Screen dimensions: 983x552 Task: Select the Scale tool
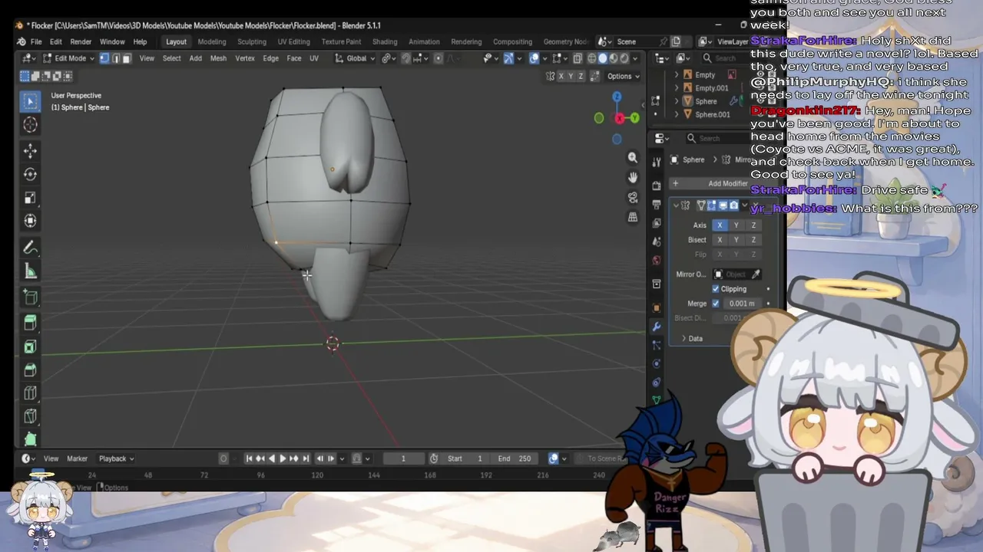click(30, 198)
